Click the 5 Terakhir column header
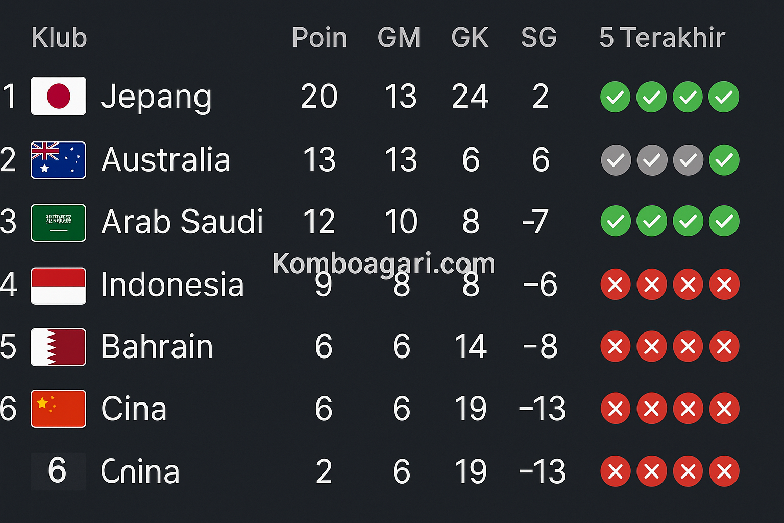The image size is (784, 523). (x=663, y=37)
